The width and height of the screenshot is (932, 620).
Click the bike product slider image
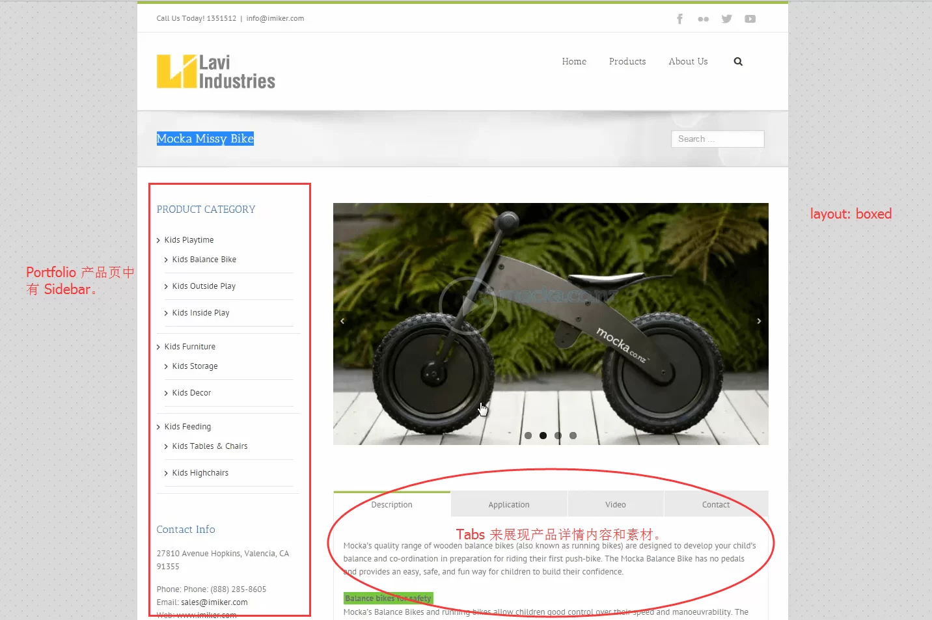click(x=551, y=324)
